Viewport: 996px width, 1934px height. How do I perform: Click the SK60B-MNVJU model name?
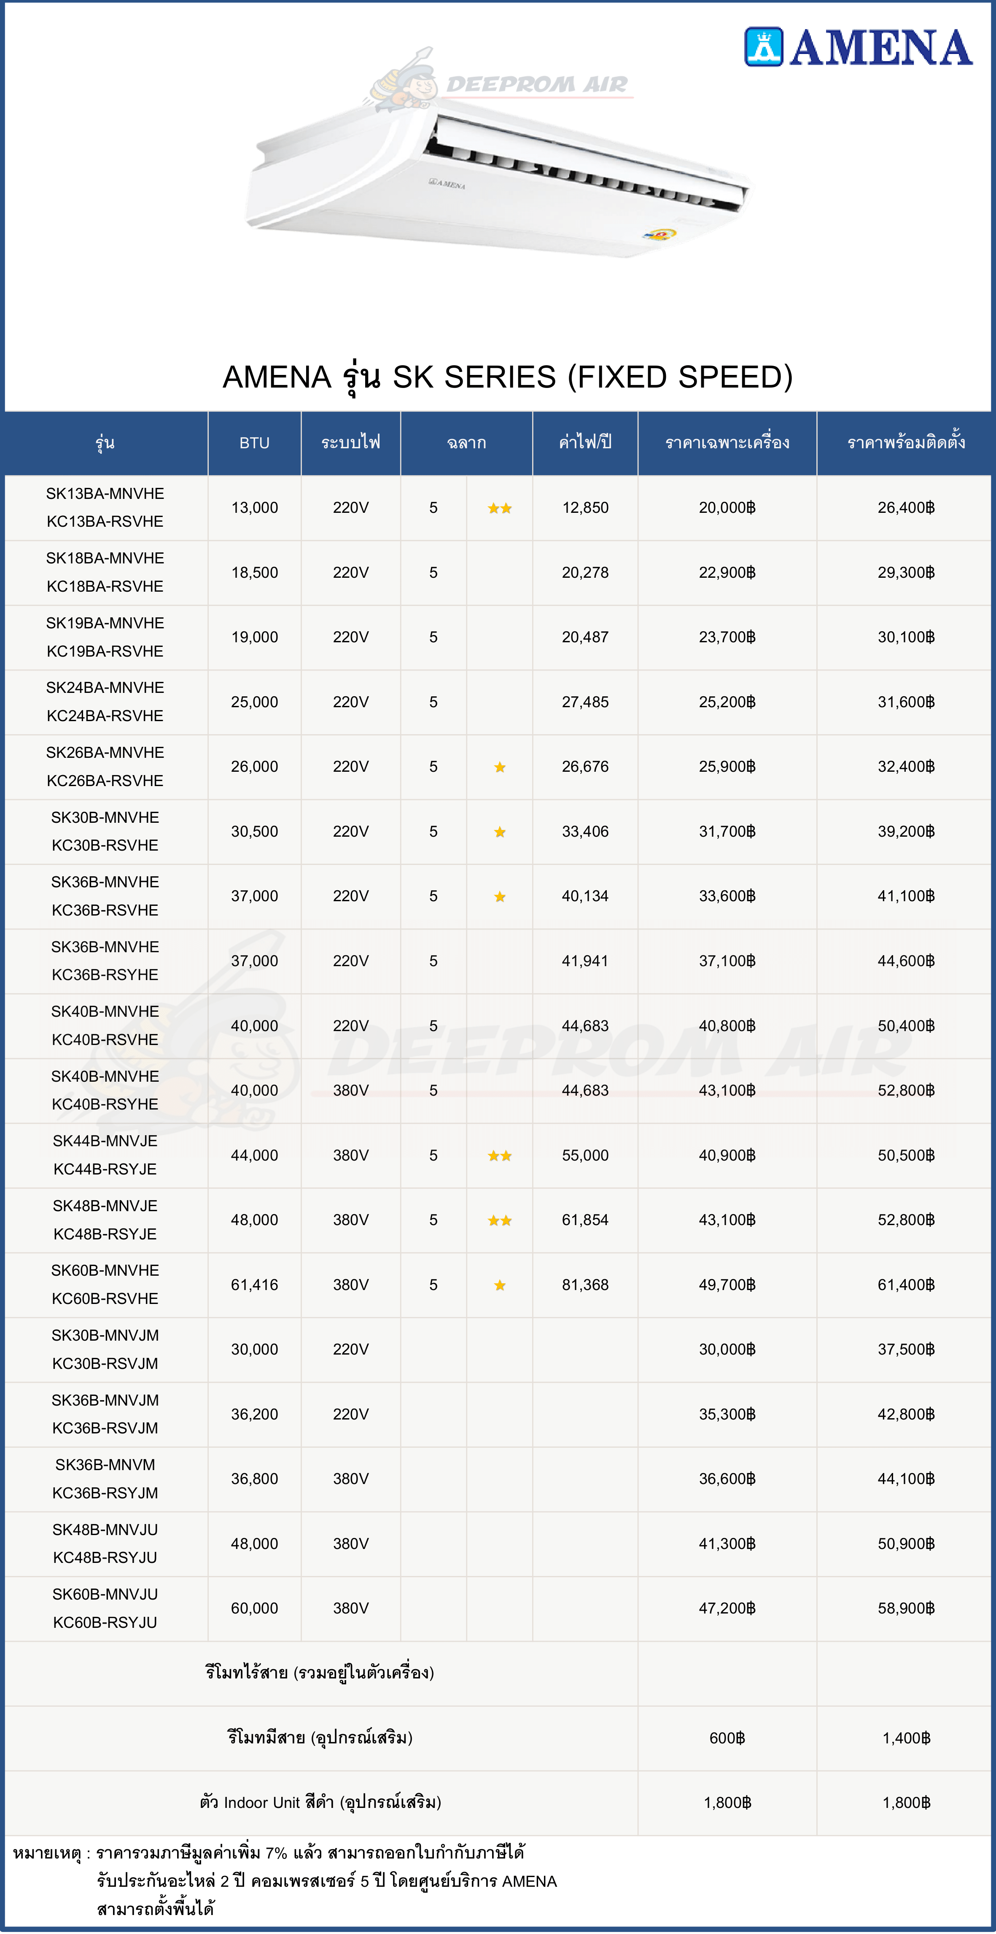point(105,1594)
